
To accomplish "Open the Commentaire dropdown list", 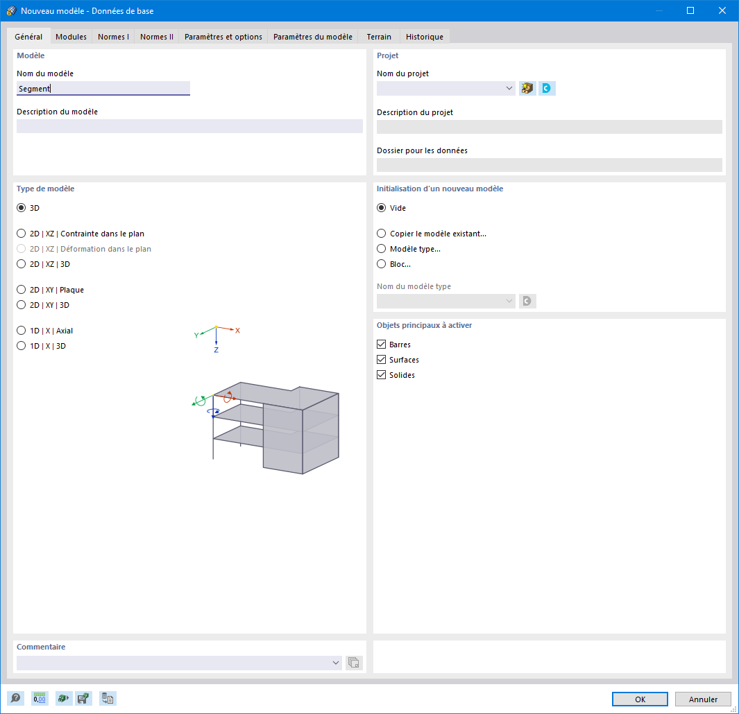I will pyautogui.click(x=336, y=663).
